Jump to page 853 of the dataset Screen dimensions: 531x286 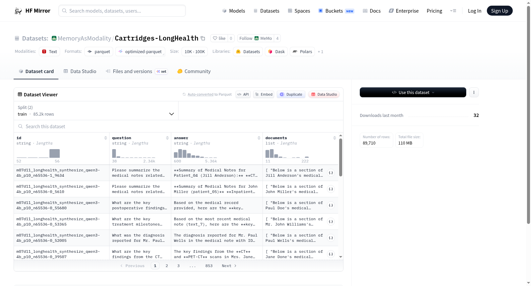[209, 266]
